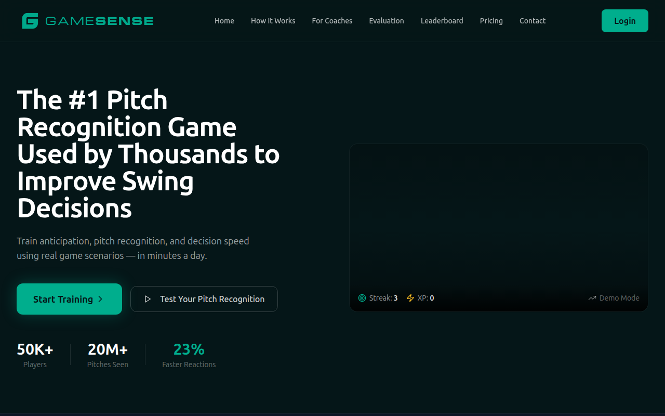Click the Demo Mode label

pos(619,298)
